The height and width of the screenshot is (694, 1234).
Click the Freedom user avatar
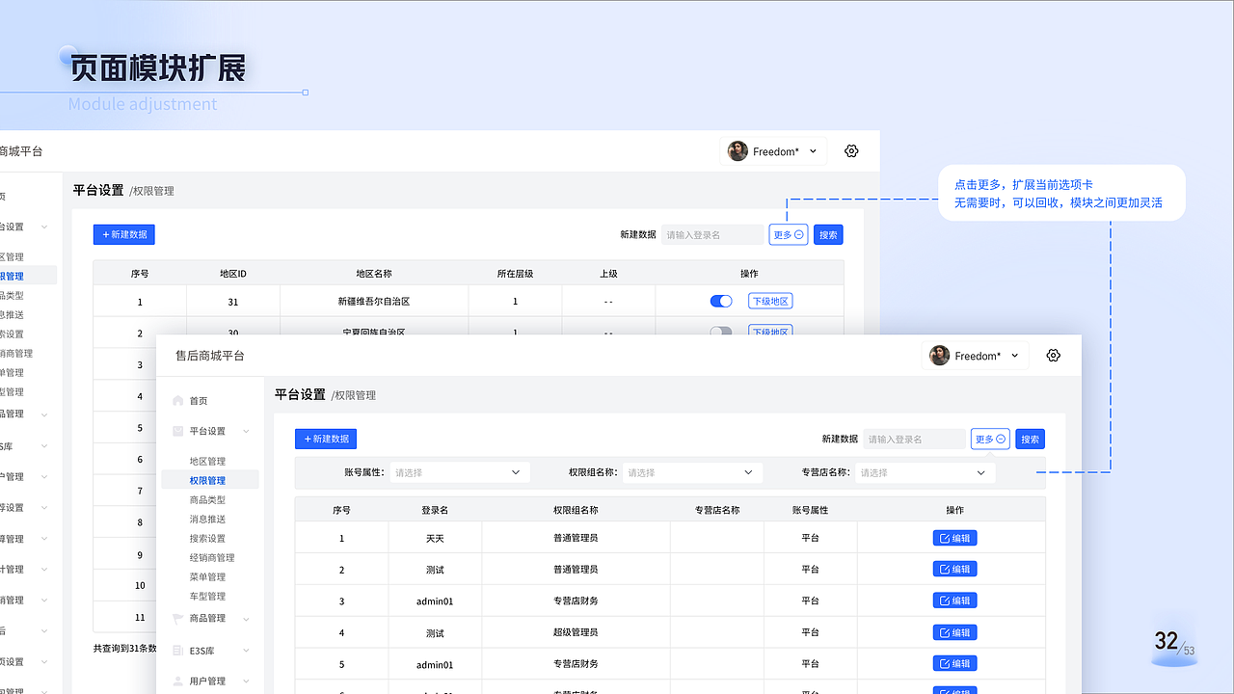pyautogui.click(x=938, y=355)
